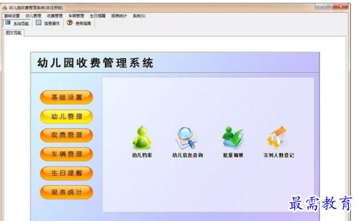Image resolution: width=357 pixels, height=221 pixels.
Task: Click the orange 车辆管理 button
Action: click(66, 154)
